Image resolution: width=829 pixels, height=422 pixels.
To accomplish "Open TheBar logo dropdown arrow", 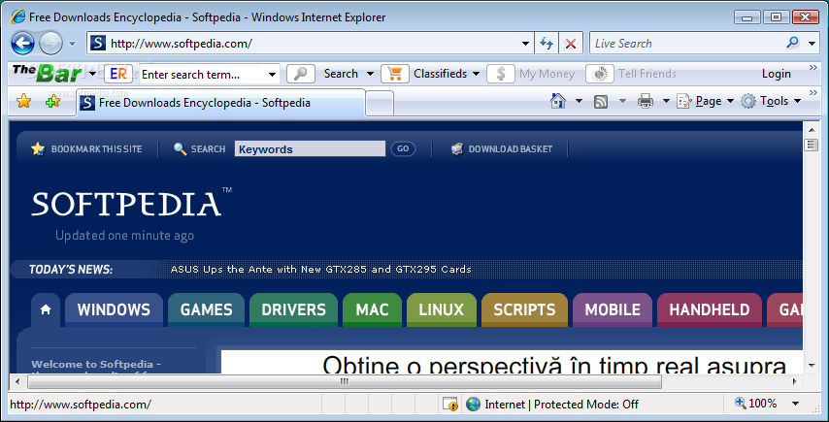I will 92,74.
